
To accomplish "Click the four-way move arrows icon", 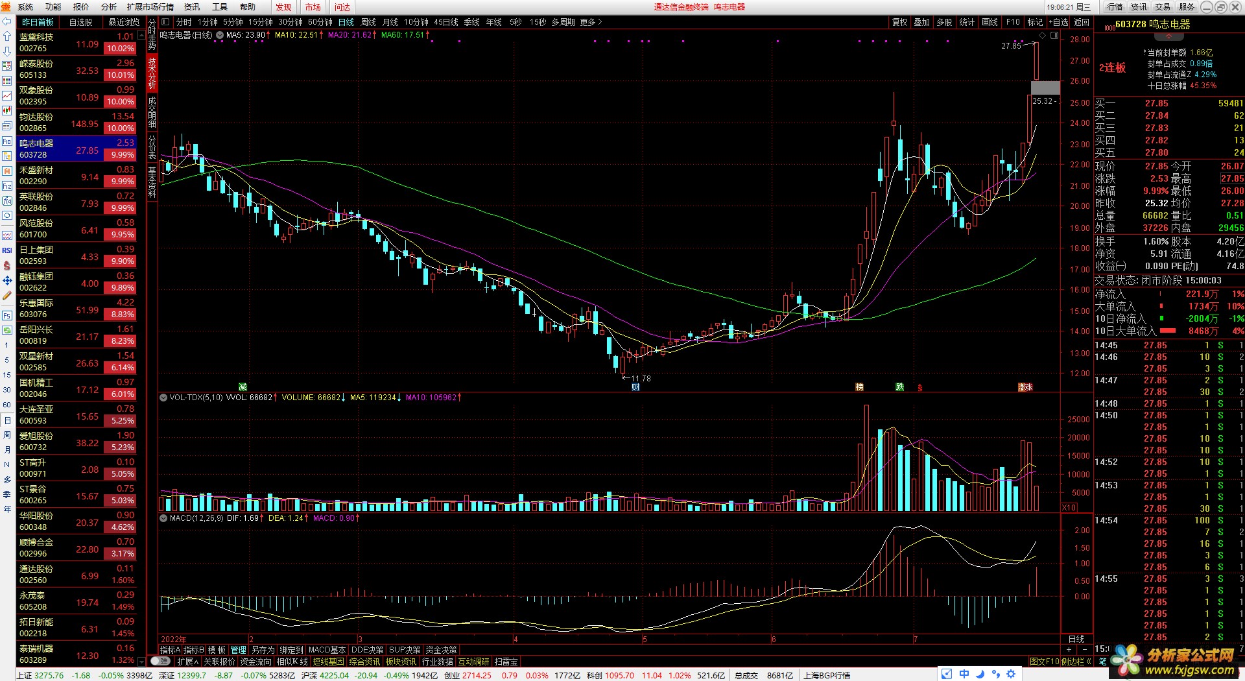I will (x=7, y=280).
